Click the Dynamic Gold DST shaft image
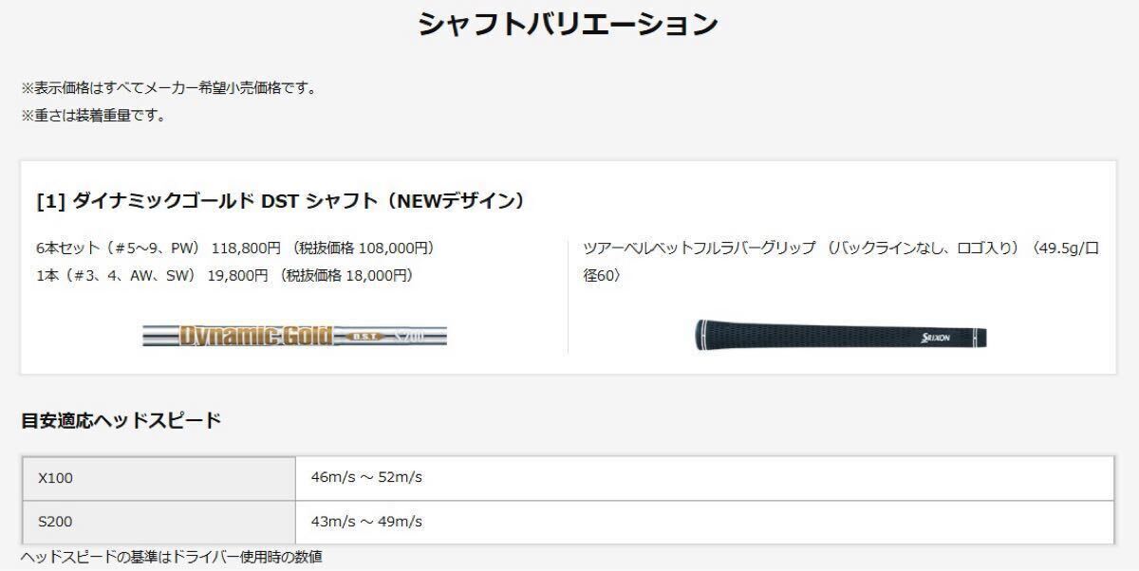This screenshot has width=1139, height=571. (294, 336)
